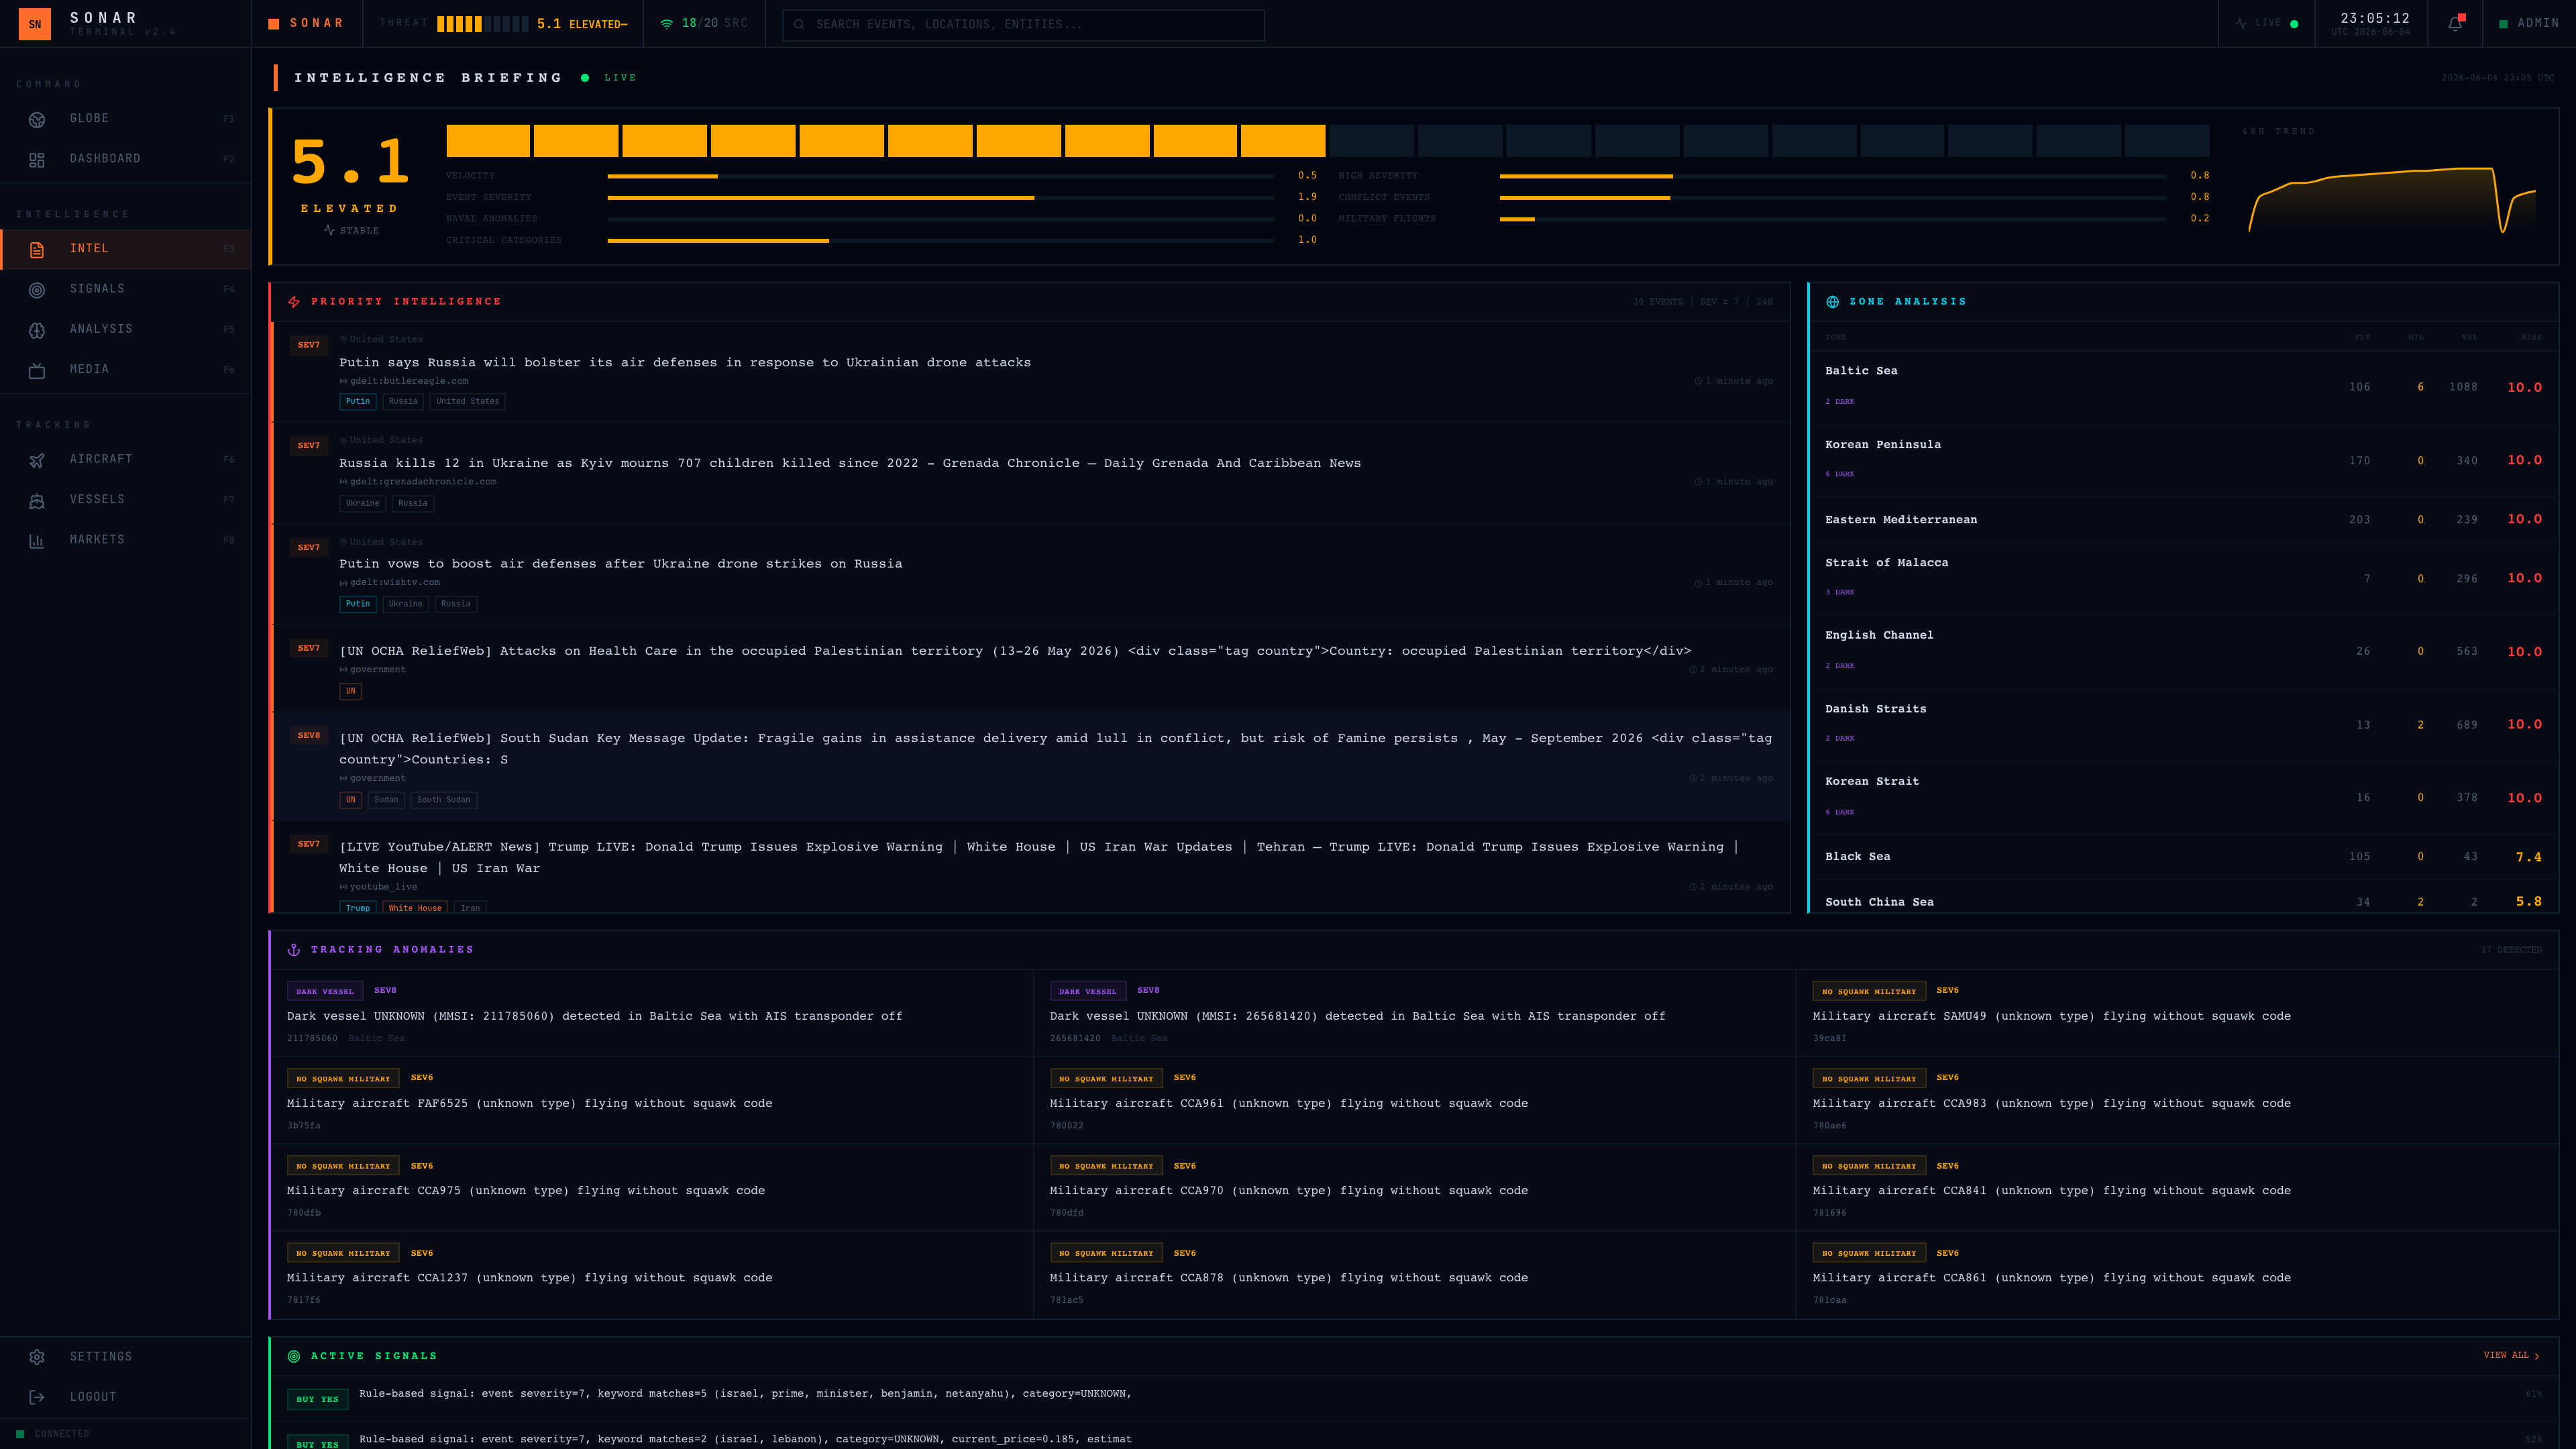The image size is (2576, 1449).
Task: Open dark vessel MMSI 265681420 anomaly
Action: [x=1414, y=1014]
